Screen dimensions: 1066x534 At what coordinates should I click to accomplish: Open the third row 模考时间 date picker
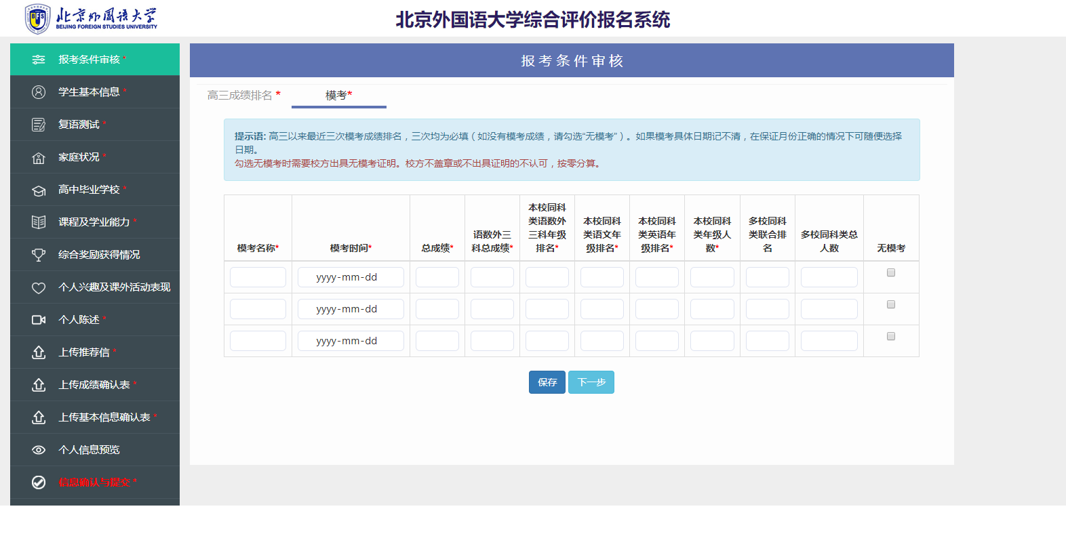tap(351, 341)
